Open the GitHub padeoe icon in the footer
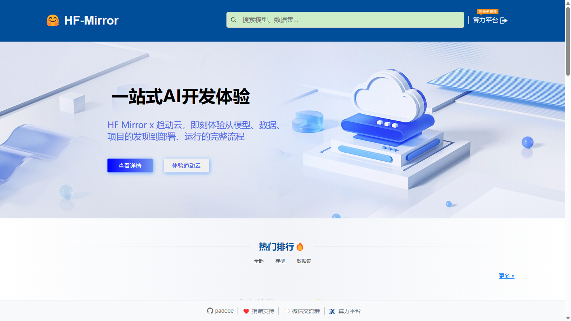Viewport: 571px width, 321px height. click(210, 311)
